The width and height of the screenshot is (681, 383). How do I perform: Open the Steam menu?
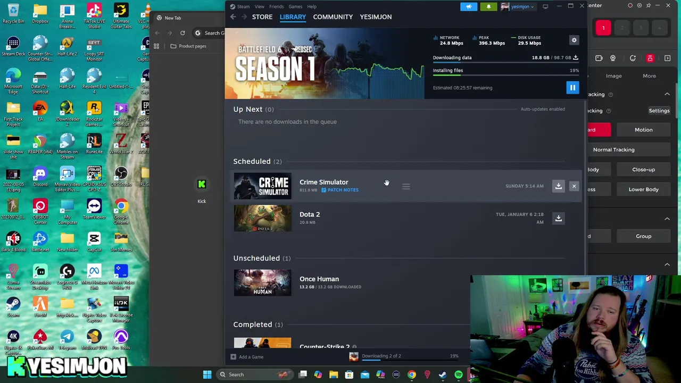(x=243, y=6)
